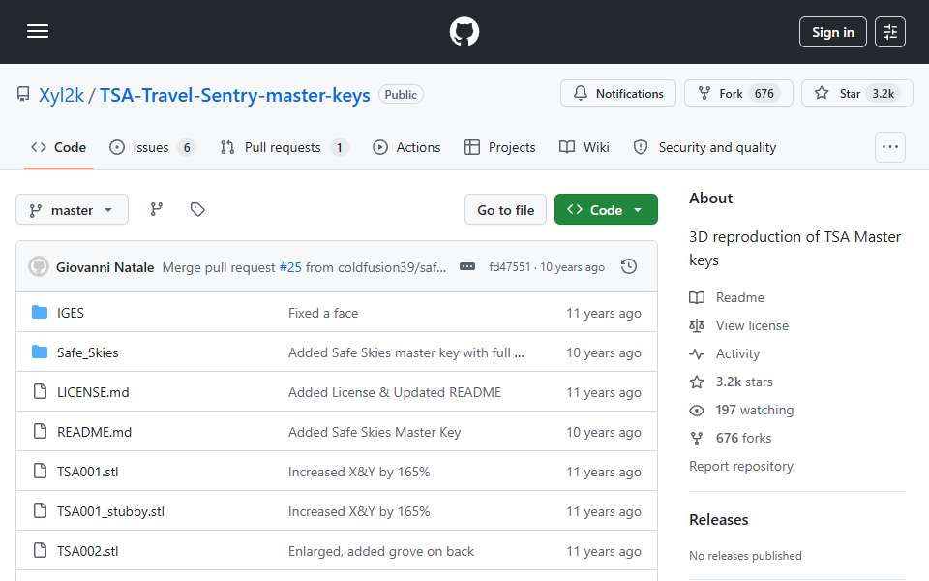The image size is (929, 581).
Task: Fork the repository with Fork button
Action: click(738, 93)
